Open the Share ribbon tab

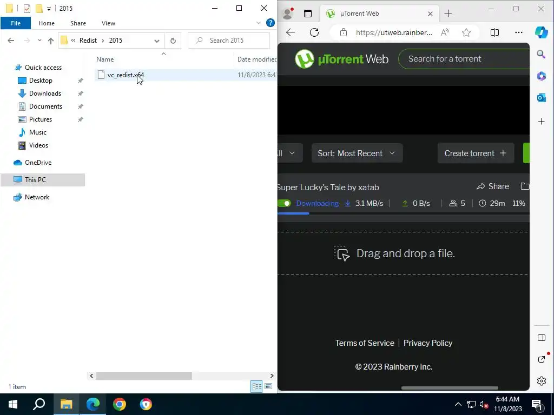[78, 23]
